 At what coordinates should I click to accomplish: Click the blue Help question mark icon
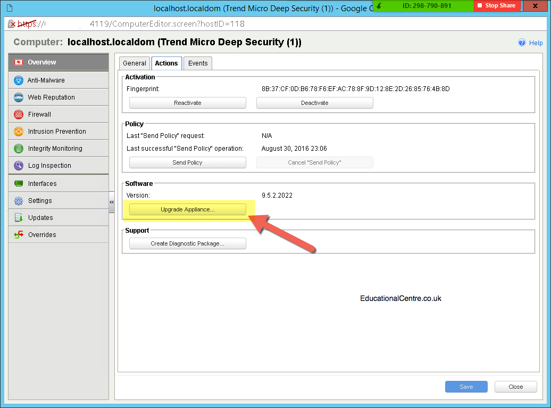(522, 43)
